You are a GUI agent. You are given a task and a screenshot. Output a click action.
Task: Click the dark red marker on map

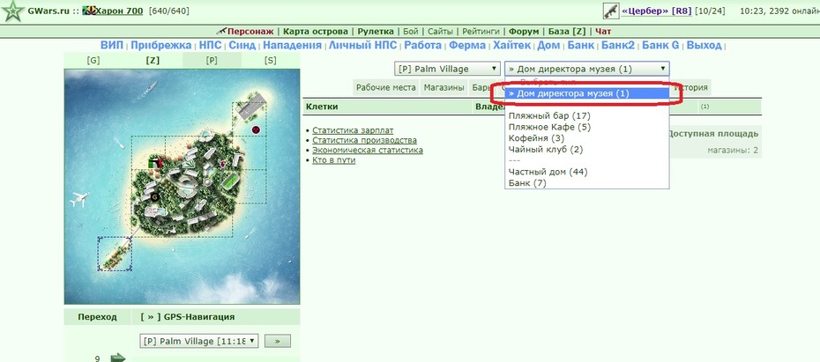point(256,129)
